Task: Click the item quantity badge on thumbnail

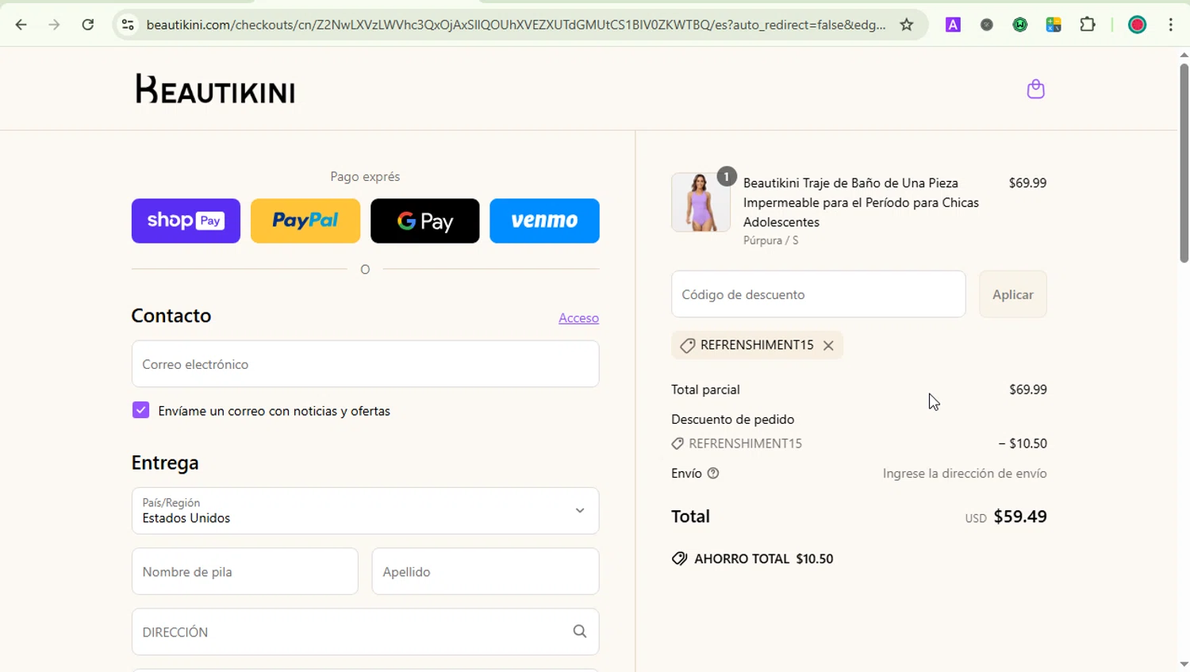Action: (726, 176)
